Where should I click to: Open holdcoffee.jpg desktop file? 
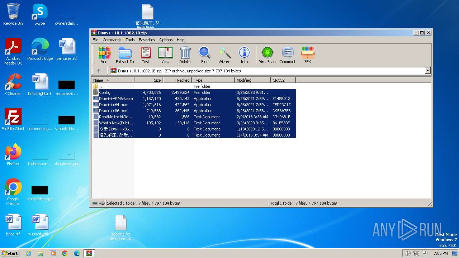click(40, 193)
